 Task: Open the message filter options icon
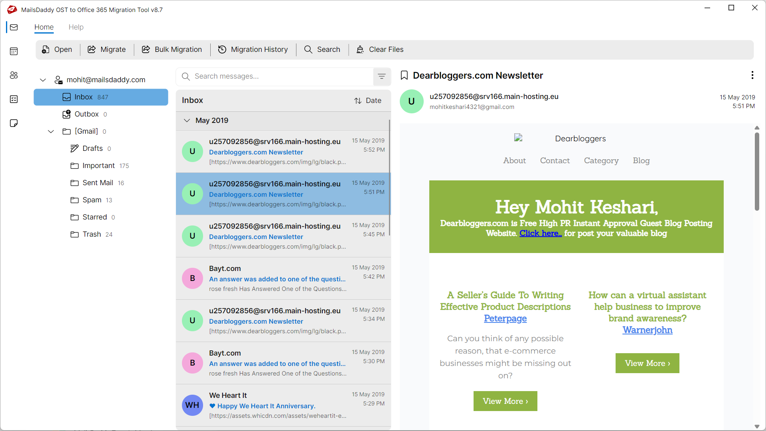382,76
